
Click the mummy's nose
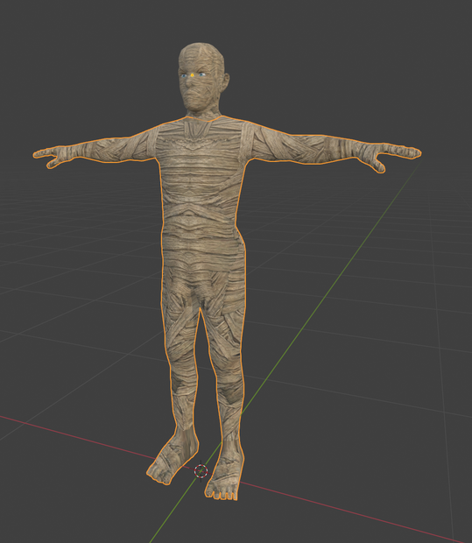click(x=188, y=82)
